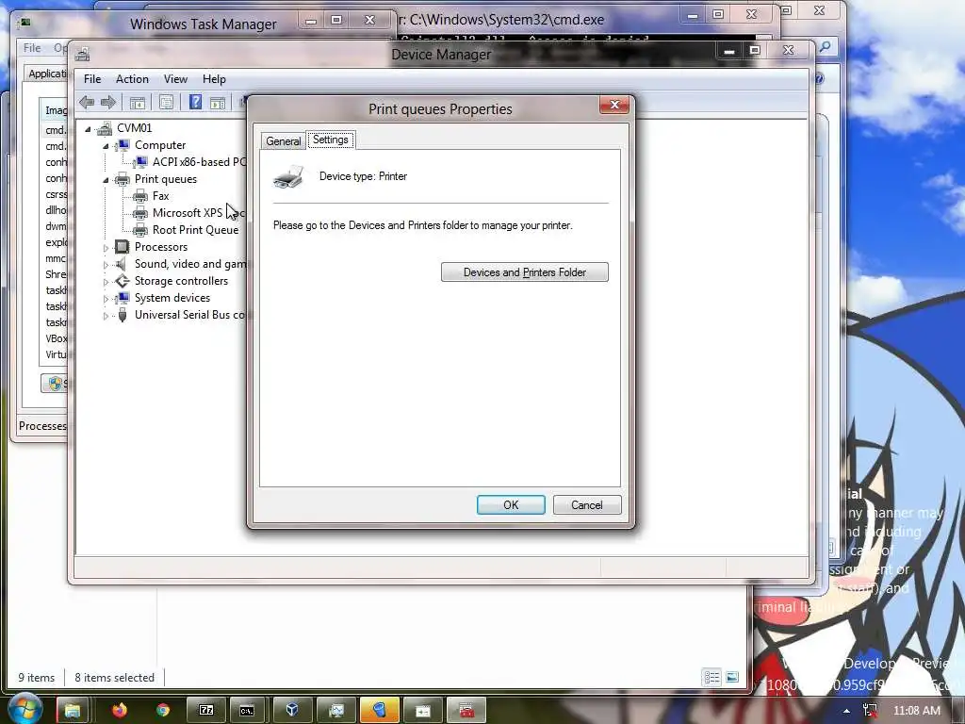965x724 pixels.
Task: Click the Back arrow in Device Manager toolbar
Action: click(87, 102)
